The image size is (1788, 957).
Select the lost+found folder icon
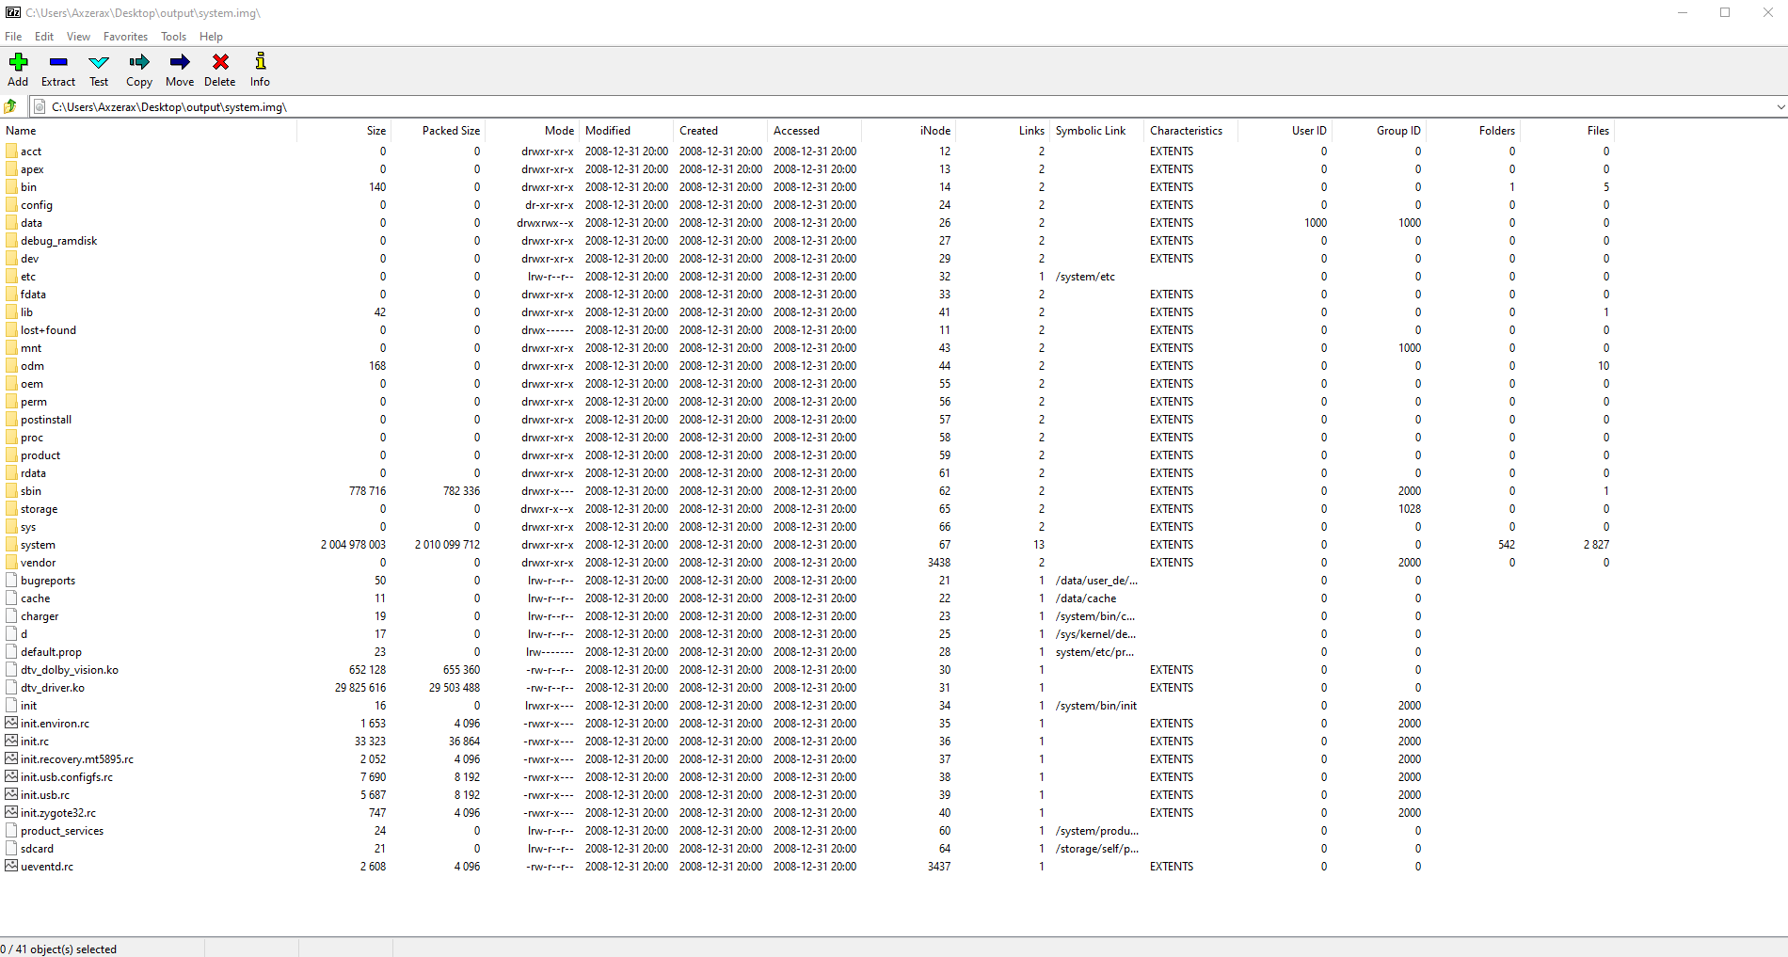point(11,329)
